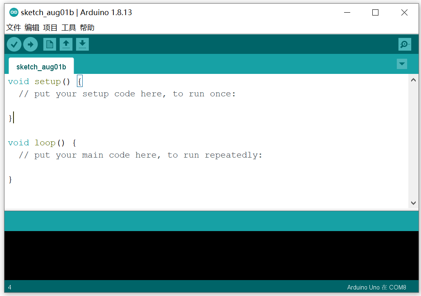
Task: Open the 文件 menu
Action: pyautogui.click(x=14, y=27)
